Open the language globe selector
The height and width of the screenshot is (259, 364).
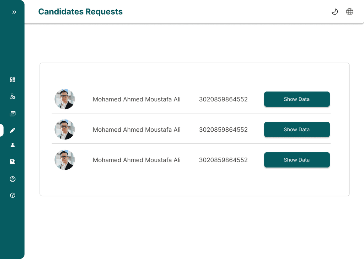[x=349, y=12]
